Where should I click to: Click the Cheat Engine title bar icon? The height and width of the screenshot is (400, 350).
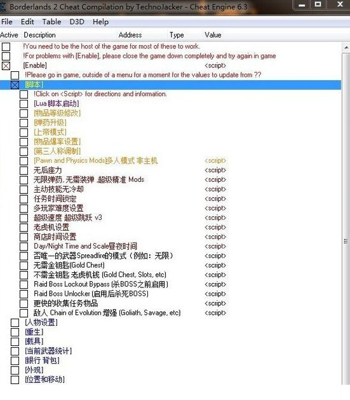tap(3, 6)
